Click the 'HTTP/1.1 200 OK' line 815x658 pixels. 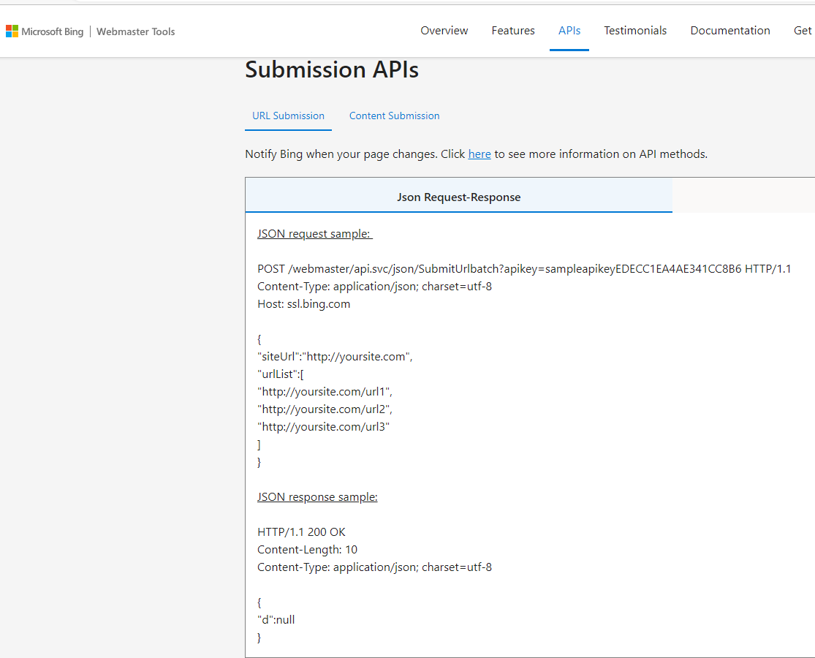(x=301, y=532)
